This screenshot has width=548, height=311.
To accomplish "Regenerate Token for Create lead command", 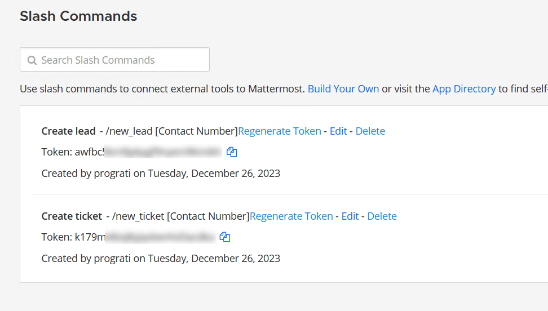I will (279, 131).
